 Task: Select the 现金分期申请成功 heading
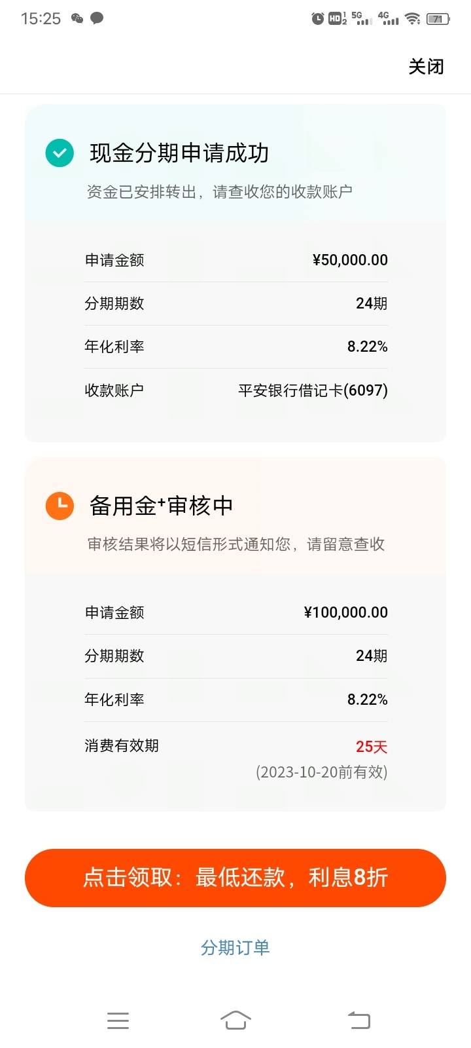point(179,153)
